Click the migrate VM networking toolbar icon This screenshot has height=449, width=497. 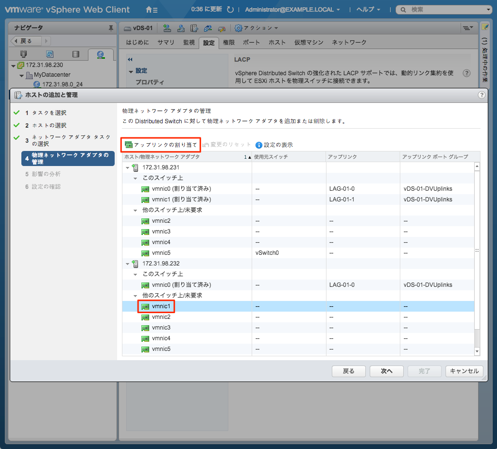pos(208,28)
